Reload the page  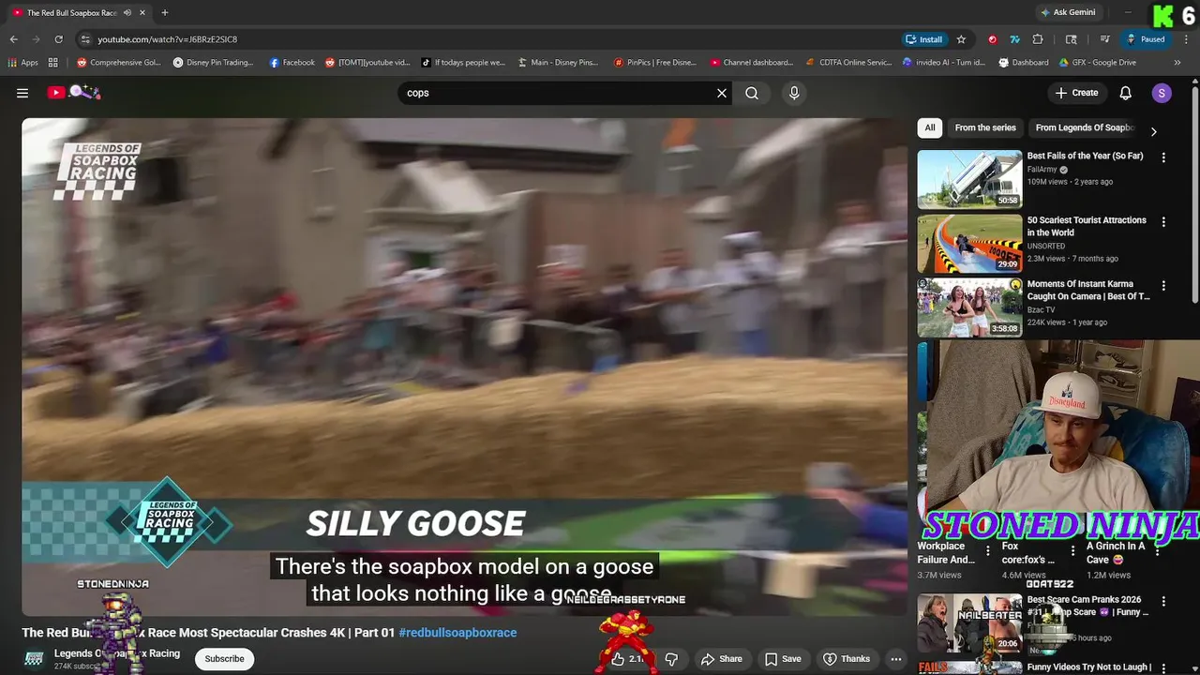point(58,39)
